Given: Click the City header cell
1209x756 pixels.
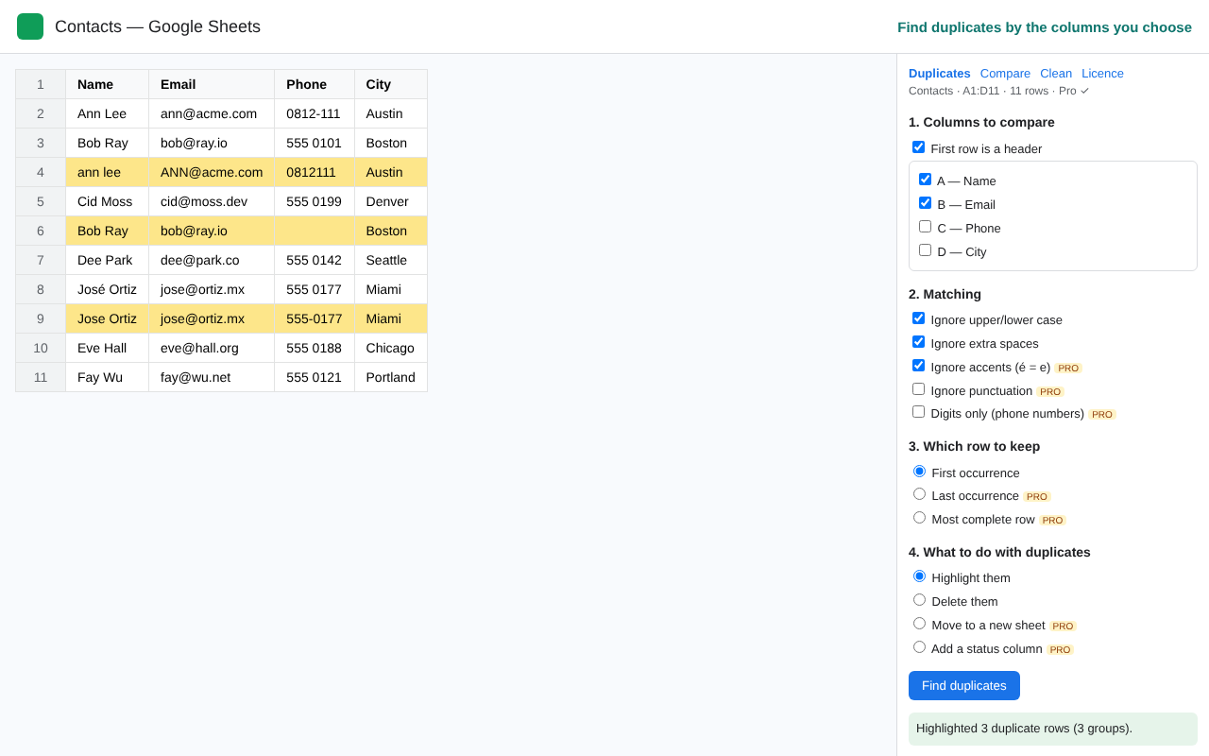Looking at the screenshot, I should 391,84.
